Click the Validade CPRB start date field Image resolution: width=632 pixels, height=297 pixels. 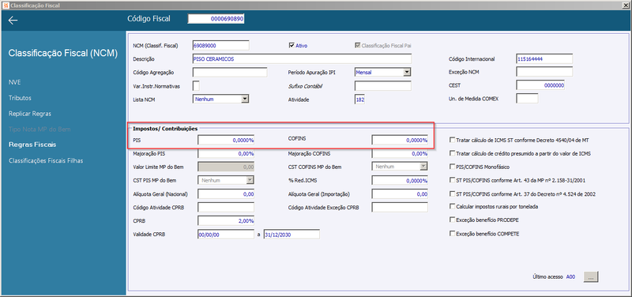pos(226,234)
